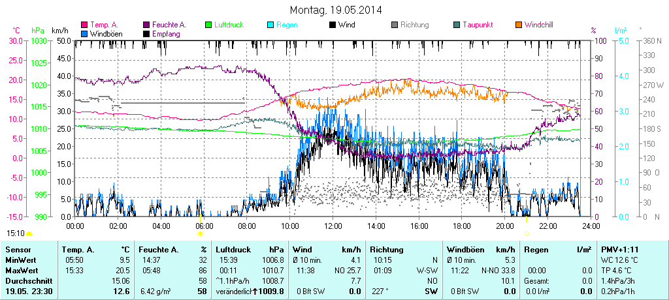Select the PMV+1:11 column header

[621, 250]
